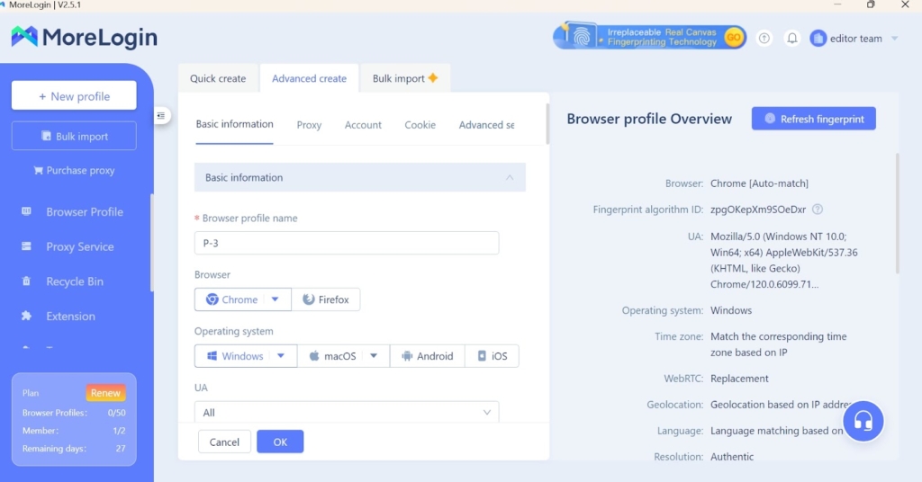Open the Extension page in sidebar
This screenshot has width=922, height=482.
[x=70, y=317]
